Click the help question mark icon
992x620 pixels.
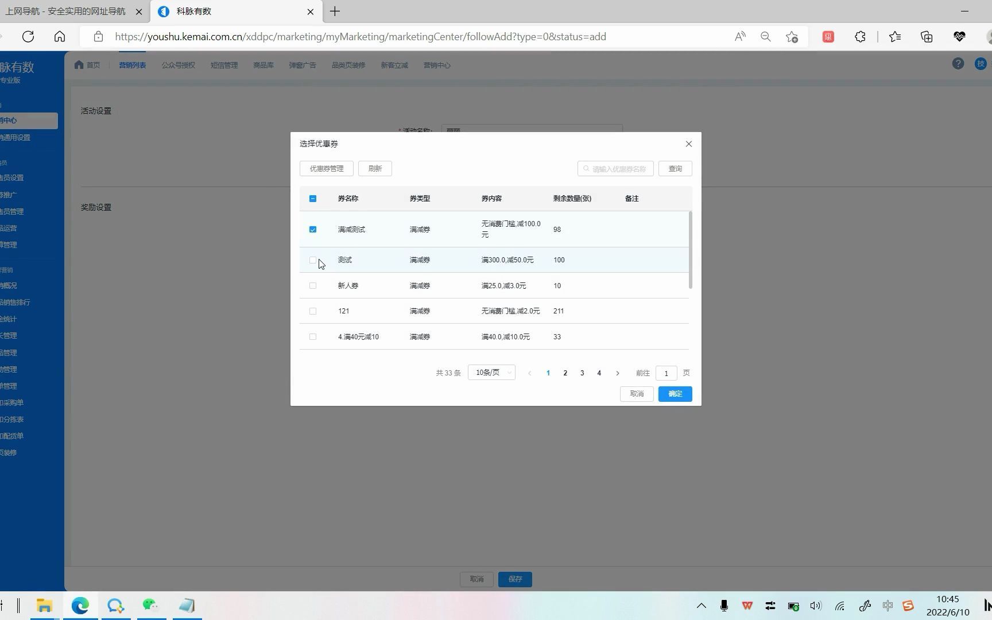point(958,64)
